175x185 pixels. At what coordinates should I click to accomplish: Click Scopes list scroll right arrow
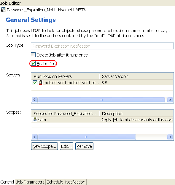click(170, 137)
